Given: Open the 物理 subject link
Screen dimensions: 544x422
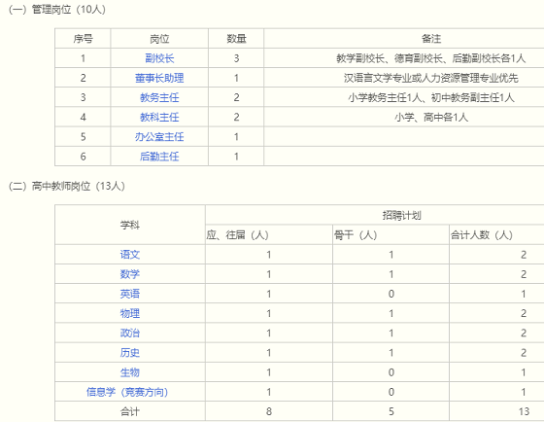Looking at the screenshot, I should (130, 313).
